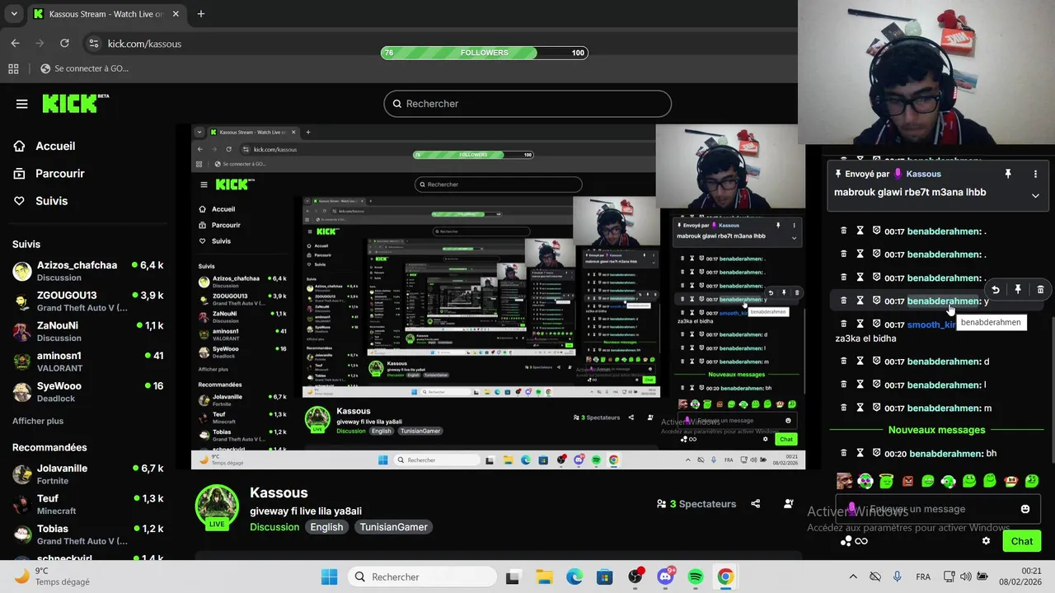This screenshot has width=1055, height=593.
Task: Unpin the message sent by Kassous
Action: coord(1007,174)
